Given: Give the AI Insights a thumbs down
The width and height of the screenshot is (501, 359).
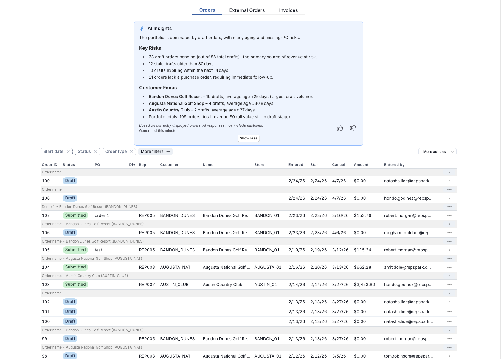Looking at the screenshot, I should click(x=353, y=128).
